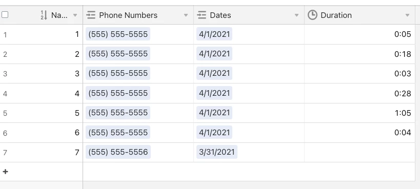
Task: Click the 4/1/2021 chip in row 6
Action: click(x=214, y=133)
